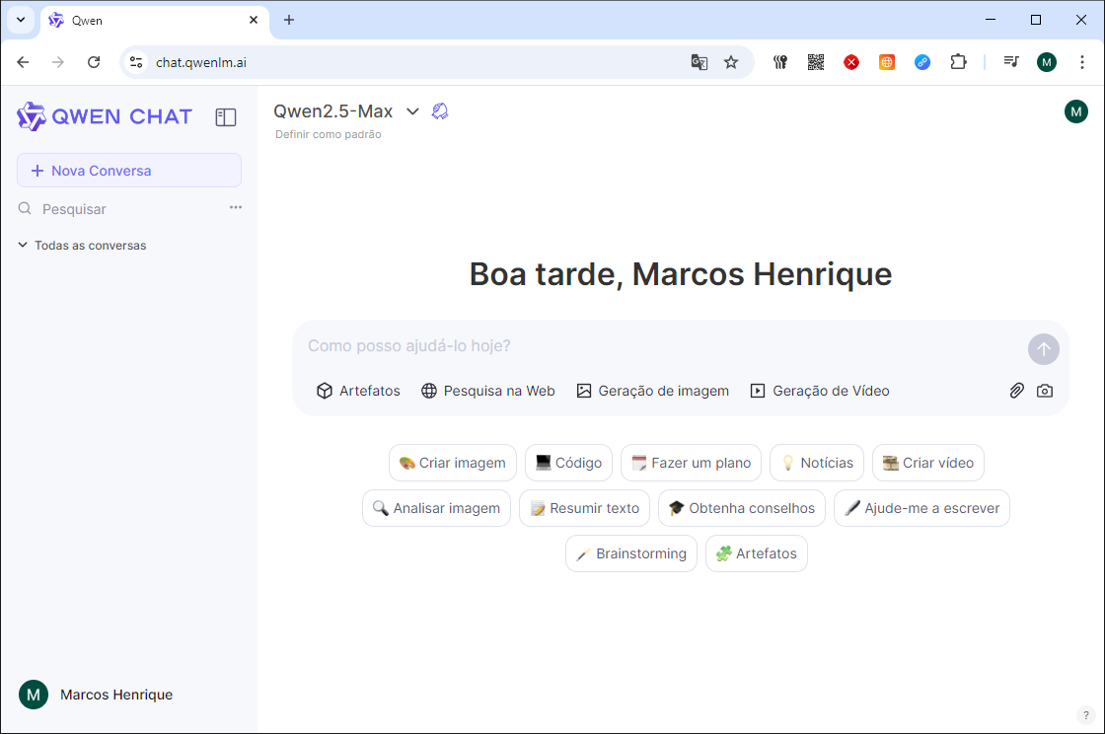Click the Boa tarde, Marcos Henrique greeting
Image resolution: width=1105 pixels, height=734 pixels.
pos(681,274)
